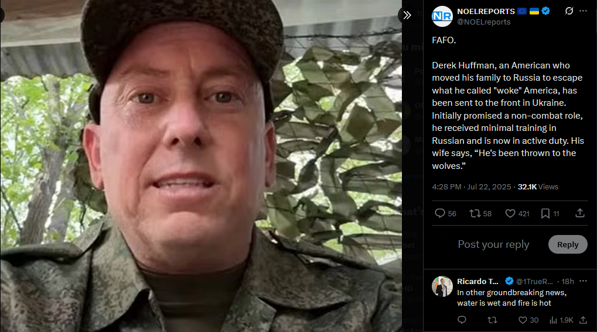Like Ricardo's comment with 30 likes

coord(528,320)
